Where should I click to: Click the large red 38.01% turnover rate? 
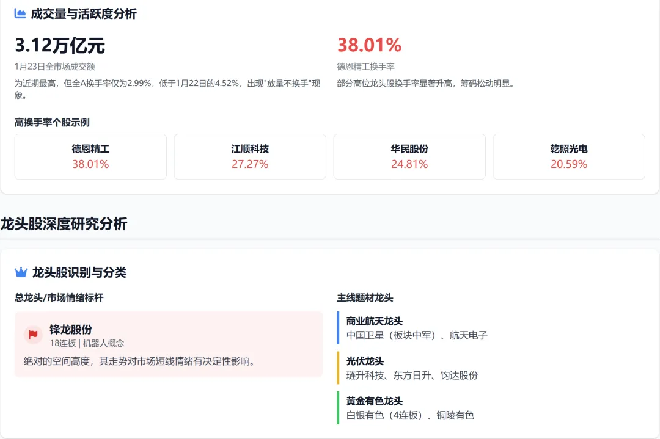370,45
